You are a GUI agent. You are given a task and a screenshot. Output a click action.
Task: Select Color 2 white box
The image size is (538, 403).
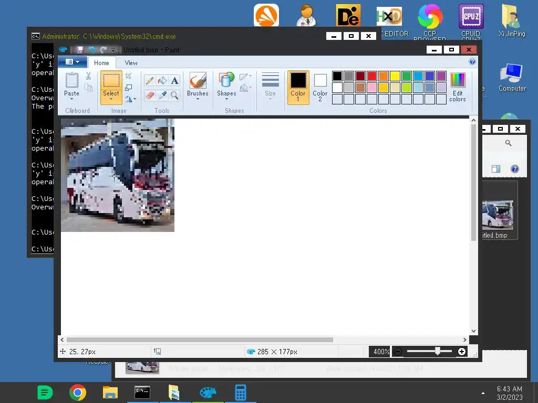[x=320, y=88]
